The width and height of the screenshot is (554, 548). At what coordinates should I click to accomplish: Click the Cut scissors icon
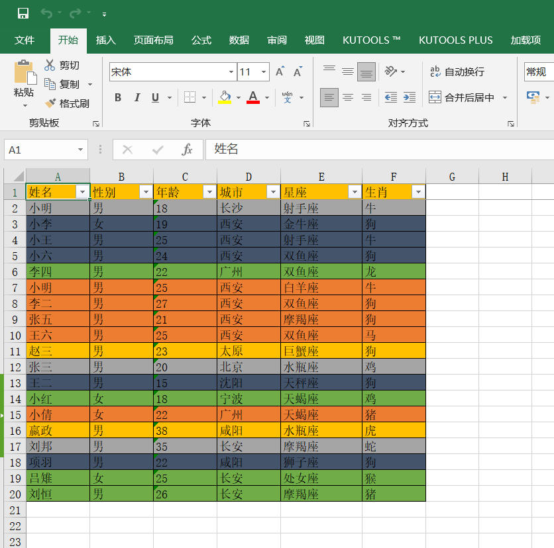[x=50, y=65]
